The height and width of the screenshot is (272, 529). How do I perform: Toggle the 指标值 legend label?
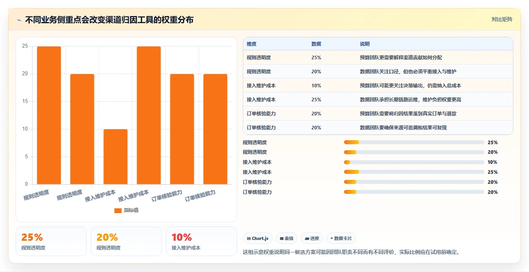click(131, 210)
